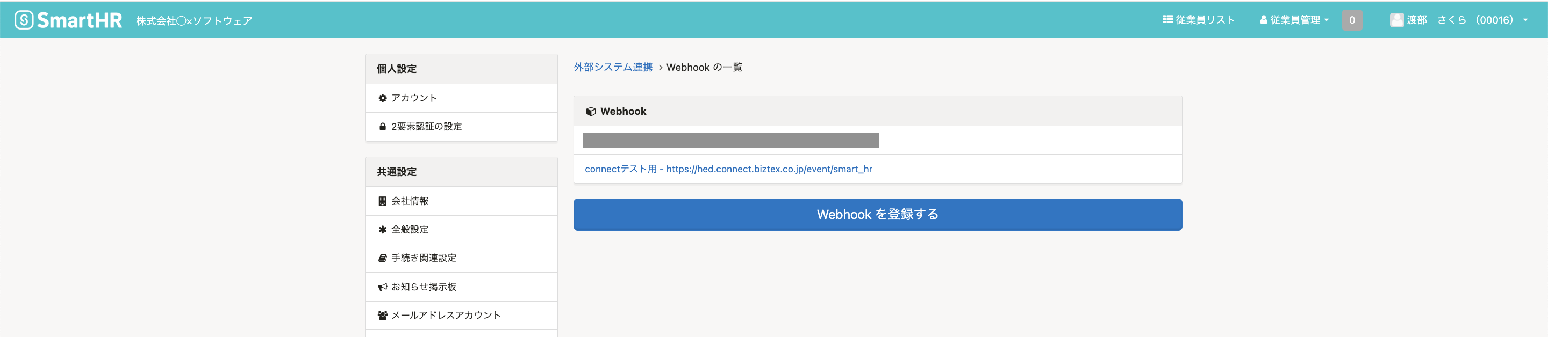Viewport: 1548px width, 337px height.
Task: Click the user avatar icon
Action: [1396, 20]
